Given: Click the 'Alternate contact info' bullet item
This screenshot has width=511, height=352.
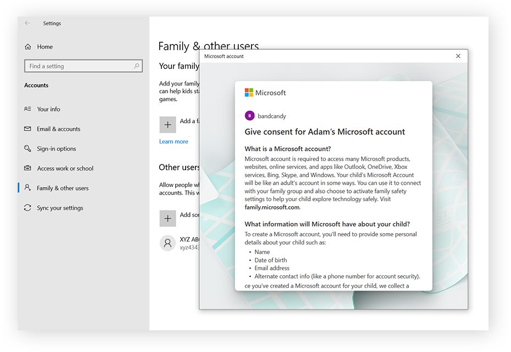Looking at the screenshot, I should click(338, 276).
